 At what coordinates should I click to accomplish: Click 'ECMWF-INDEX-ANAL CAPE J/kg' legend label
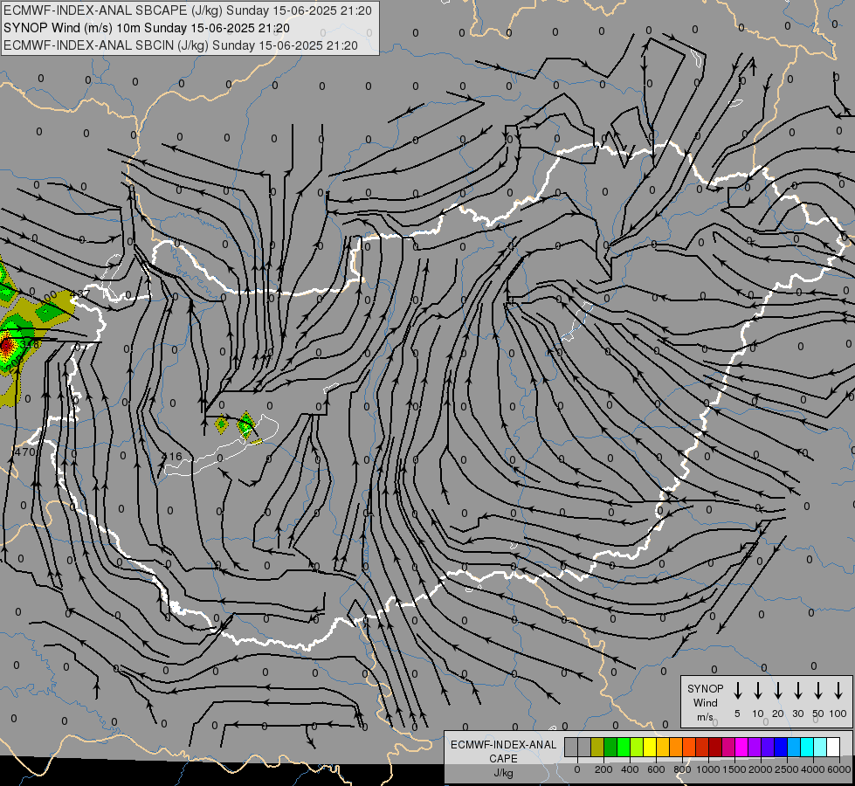pyautogui.click(x=503, y=758)
